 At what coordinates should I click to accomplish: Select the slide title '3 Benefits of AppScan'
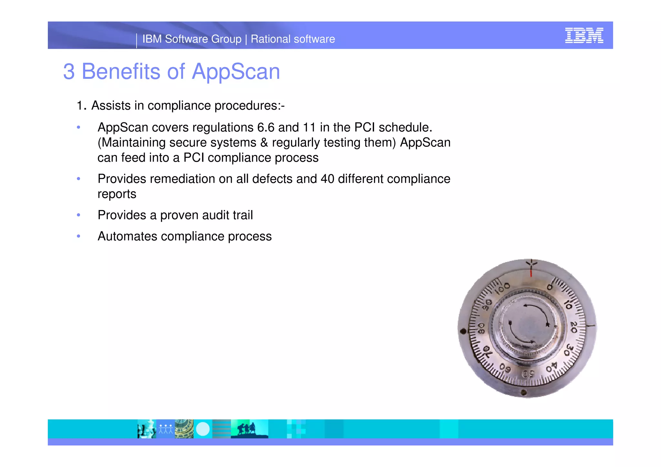(171, 71)
